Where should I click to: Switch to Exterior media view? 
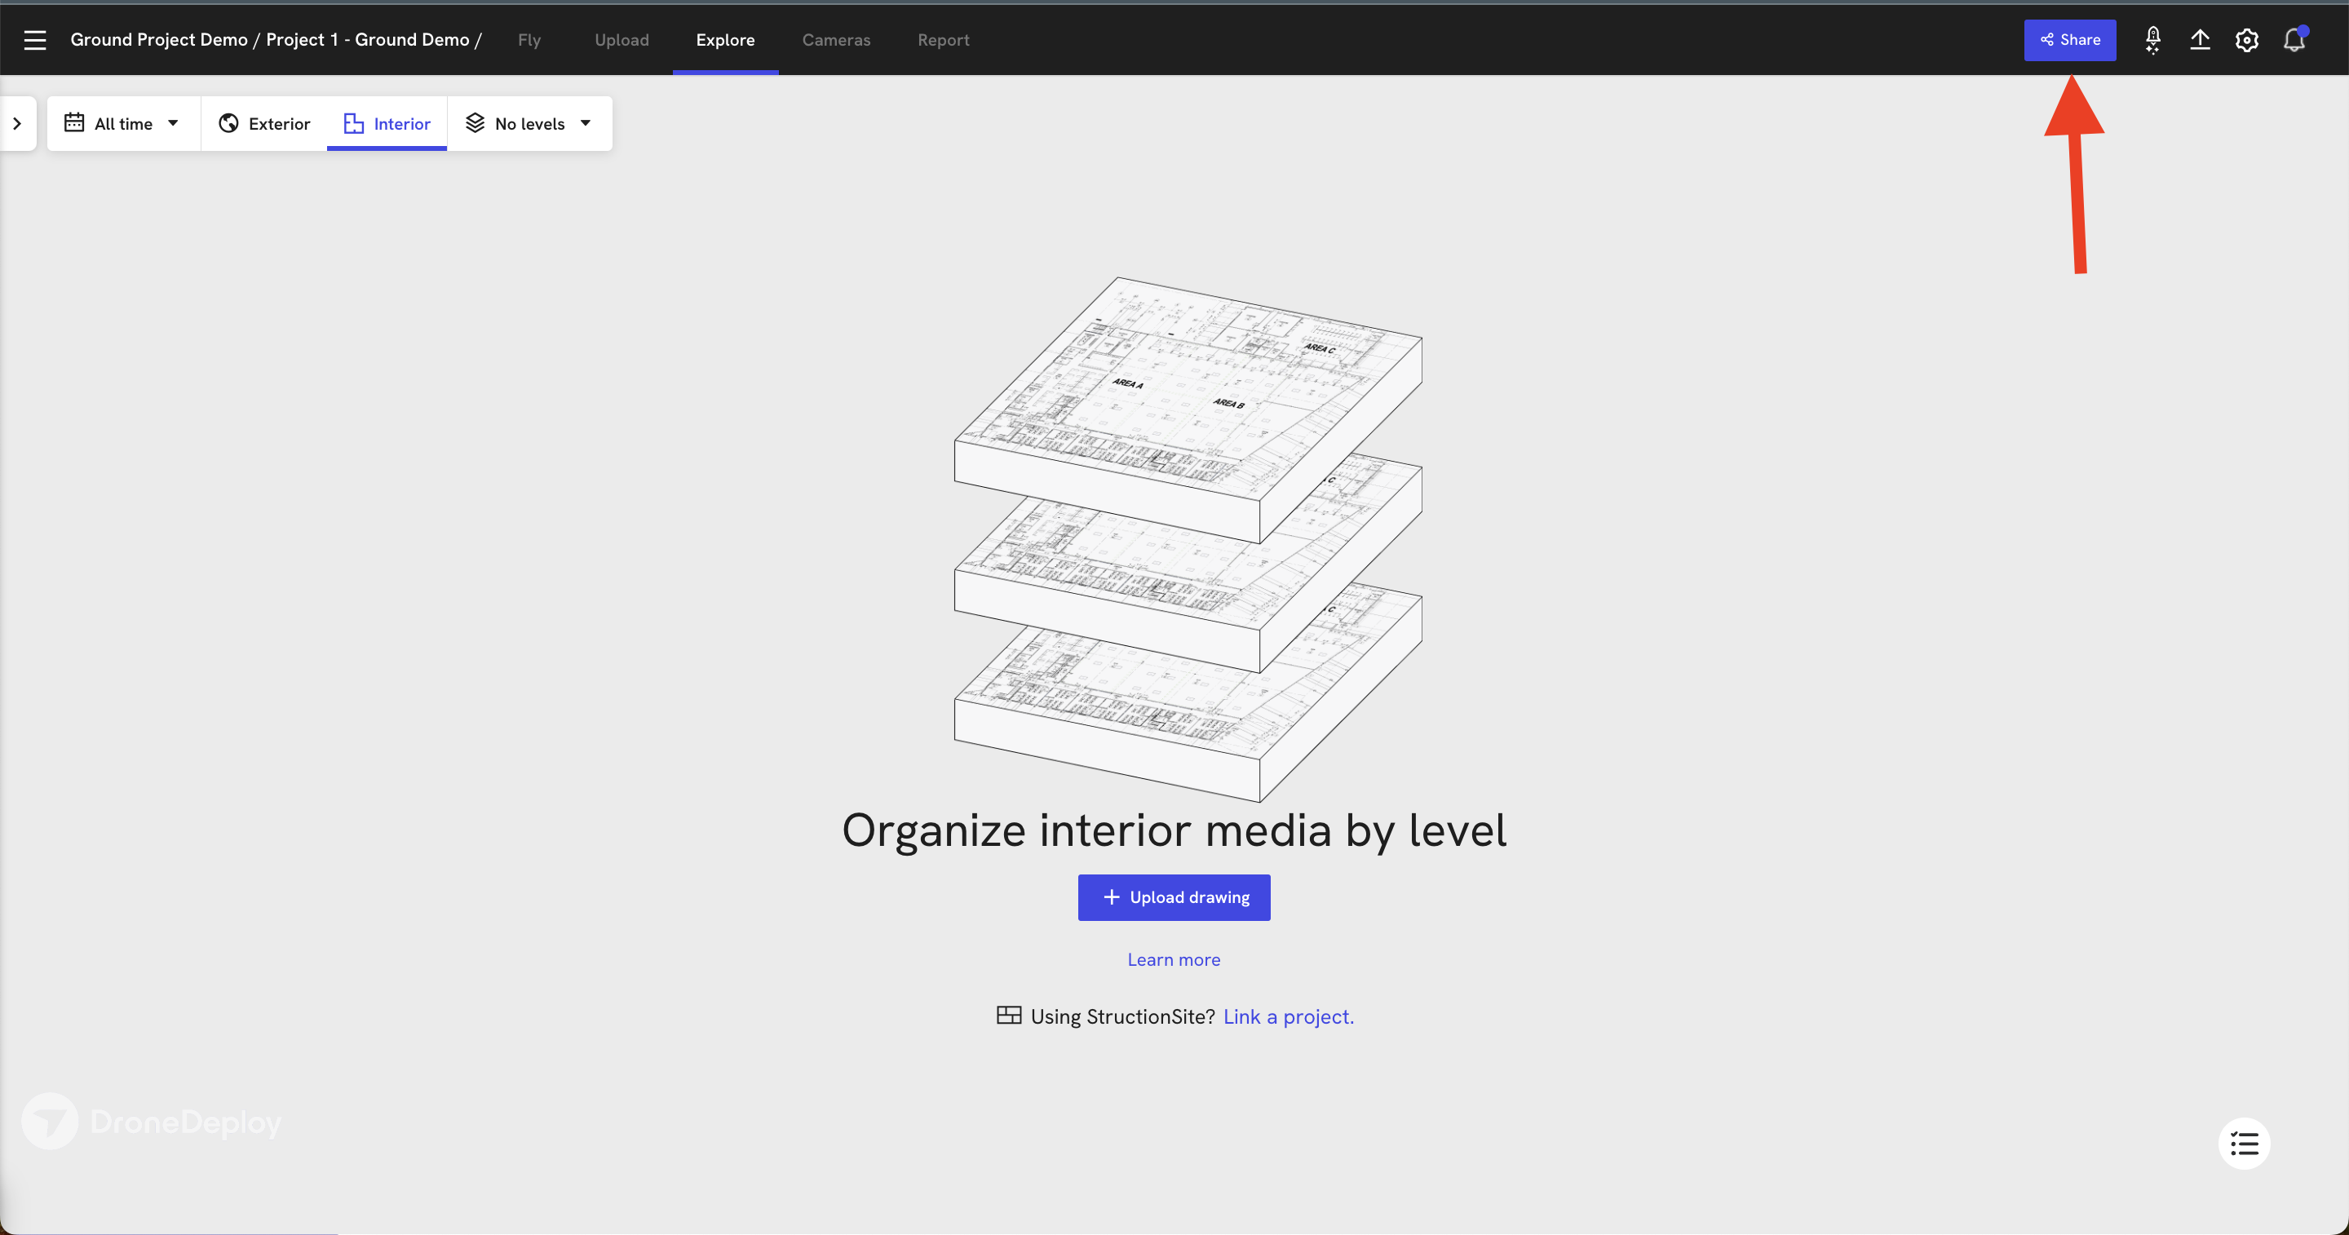point(264,123)
